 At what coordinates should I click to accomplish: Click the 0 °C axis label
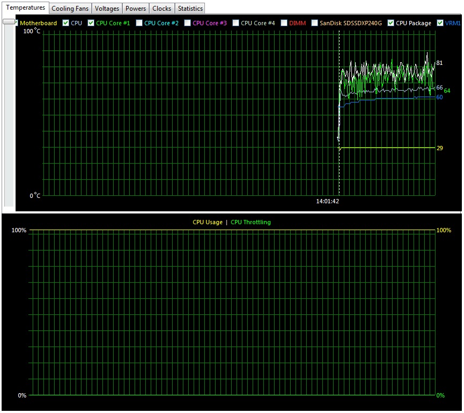[35, 196]
